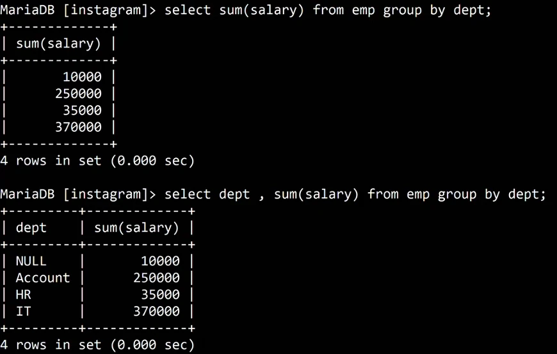Click "4 rows in set" under the single-column result
Screen dimensions: 557x354
coord(97,161)
